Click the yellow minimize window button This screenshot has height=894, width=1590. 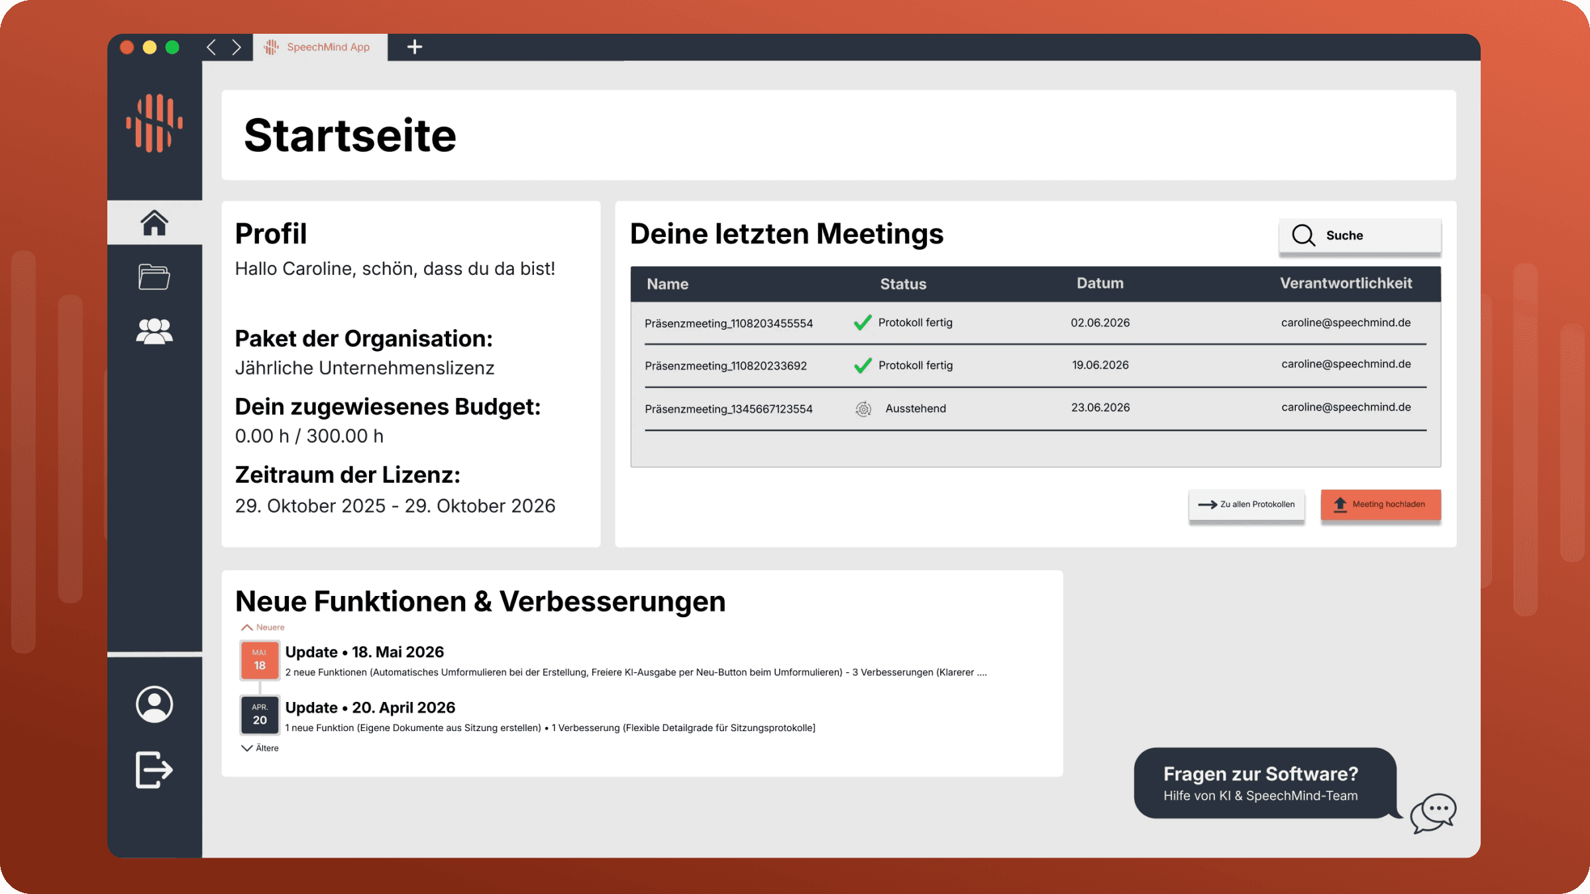coord(150,47)
